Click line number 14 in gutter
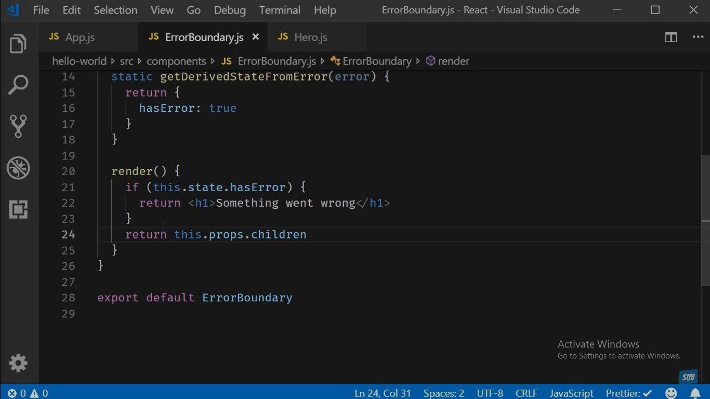710x399 pixels. pos(68,77)
